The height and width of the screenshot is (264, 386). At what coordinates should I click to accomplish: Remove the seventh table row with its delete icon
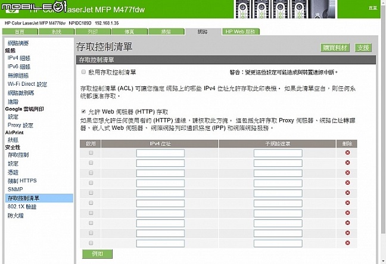coord(347,213)
